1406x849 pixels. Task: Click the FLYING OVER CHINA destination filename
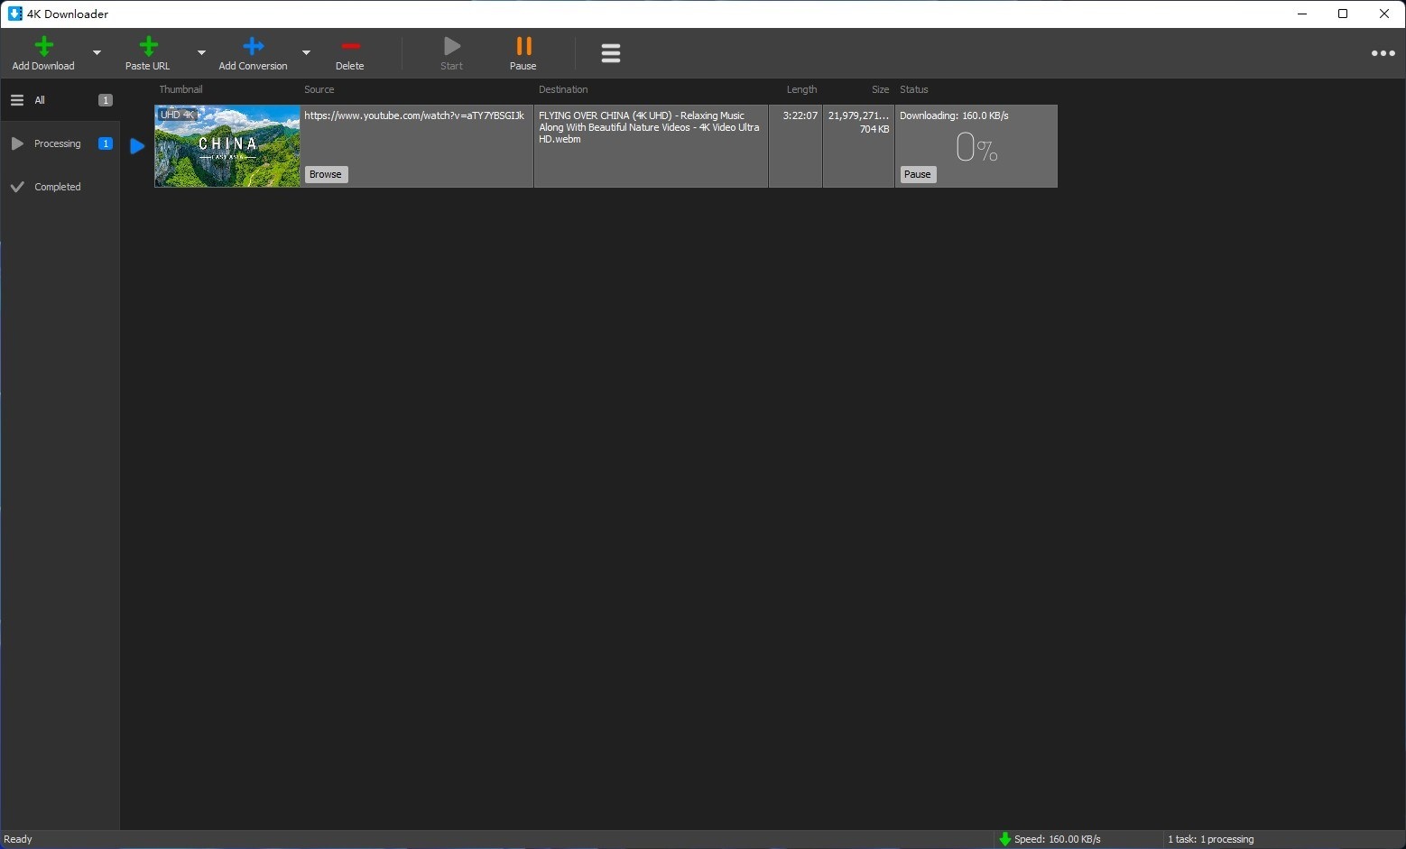650,127
